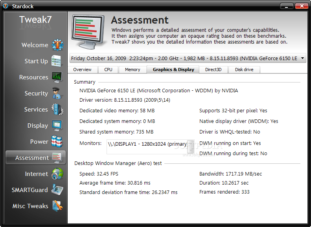
Task: Click the Internet globe icon
Action: [x=57, y=174]
